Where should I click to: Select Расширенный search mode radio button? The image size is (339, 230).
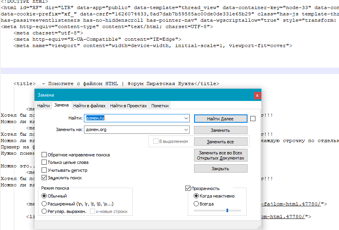pos(44,204)
